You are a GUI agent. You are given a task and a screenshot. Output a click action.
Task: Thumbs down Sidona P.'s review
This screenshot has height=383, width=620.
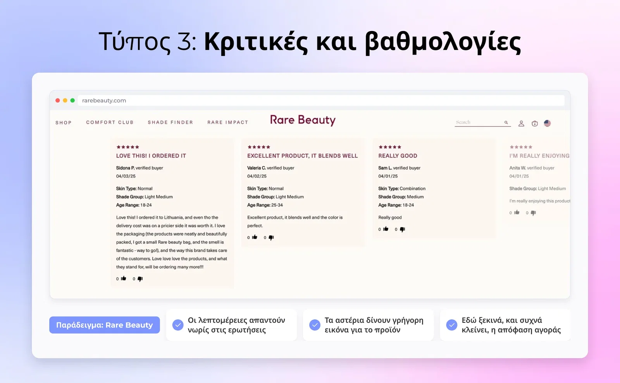[140, 279]
